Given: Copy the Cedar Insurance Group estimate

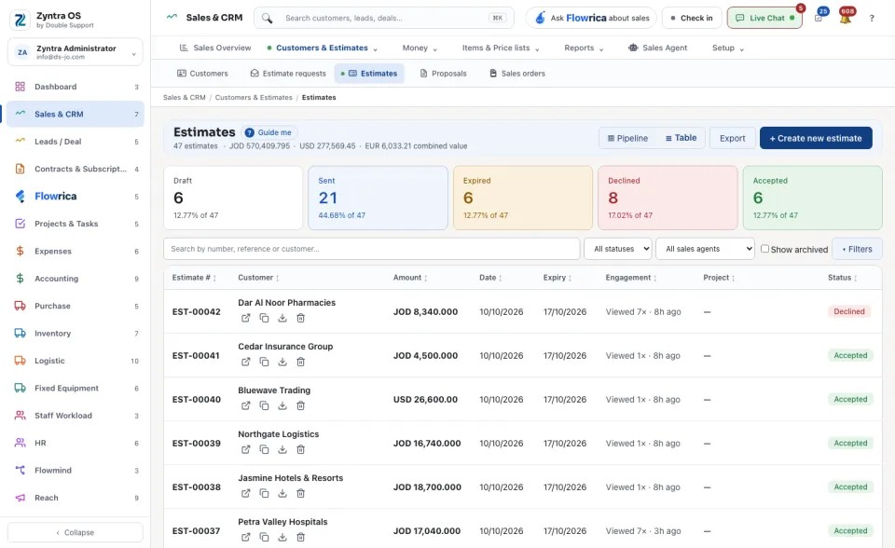Looking at the screenshot, I should click(264, 362).
